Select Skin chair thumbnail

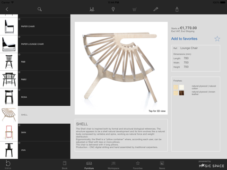click(9, 132)
